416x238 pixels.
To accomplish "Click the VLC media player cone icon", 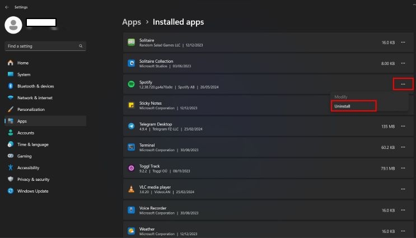I will 131,189.
